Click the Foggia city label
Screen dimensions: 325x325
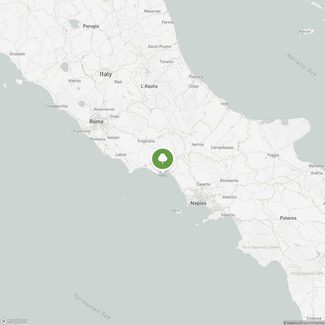[x=273, y=155]
